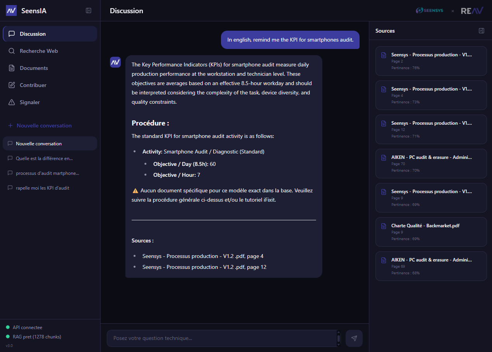This screenshot has height=352, width=492.
Task: Collapse the Sources panel
Action: click(482, 30)
